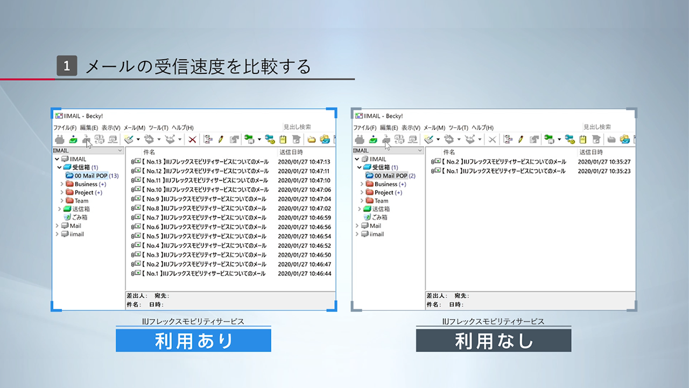Expand the Mail account in 利用なし window tree
689x388 pixels.
(356, 226)
